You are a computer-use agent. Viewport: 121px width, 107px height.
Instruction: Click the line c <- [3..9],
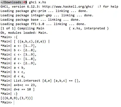pyautogui.click(x=25, y=54)
